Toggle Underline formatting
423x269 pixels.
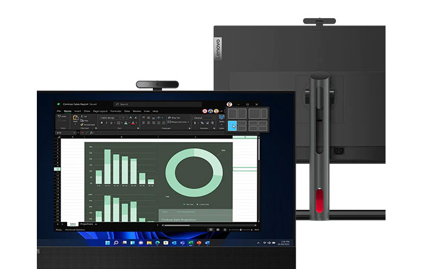point(111,123)
